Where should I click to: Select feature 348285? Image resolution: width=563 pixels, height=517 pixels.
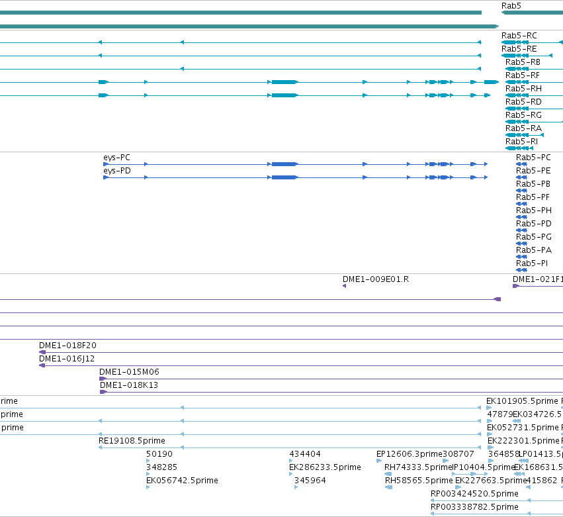161,467
